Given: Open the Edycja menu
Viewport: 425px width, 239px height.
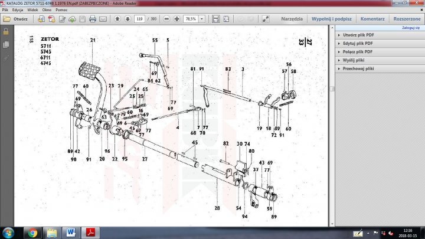Looking at the screenshot, I should tap(18, 10).
